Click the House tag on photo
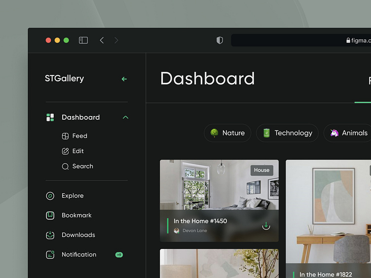 [x=261, y=170]
